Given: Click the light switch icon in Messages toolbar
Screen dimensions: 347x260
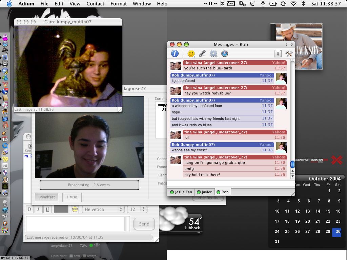Looking at the screenshot, I should pos(278,53).
